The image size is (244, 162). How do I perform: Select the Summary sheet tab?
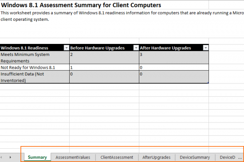37,157
